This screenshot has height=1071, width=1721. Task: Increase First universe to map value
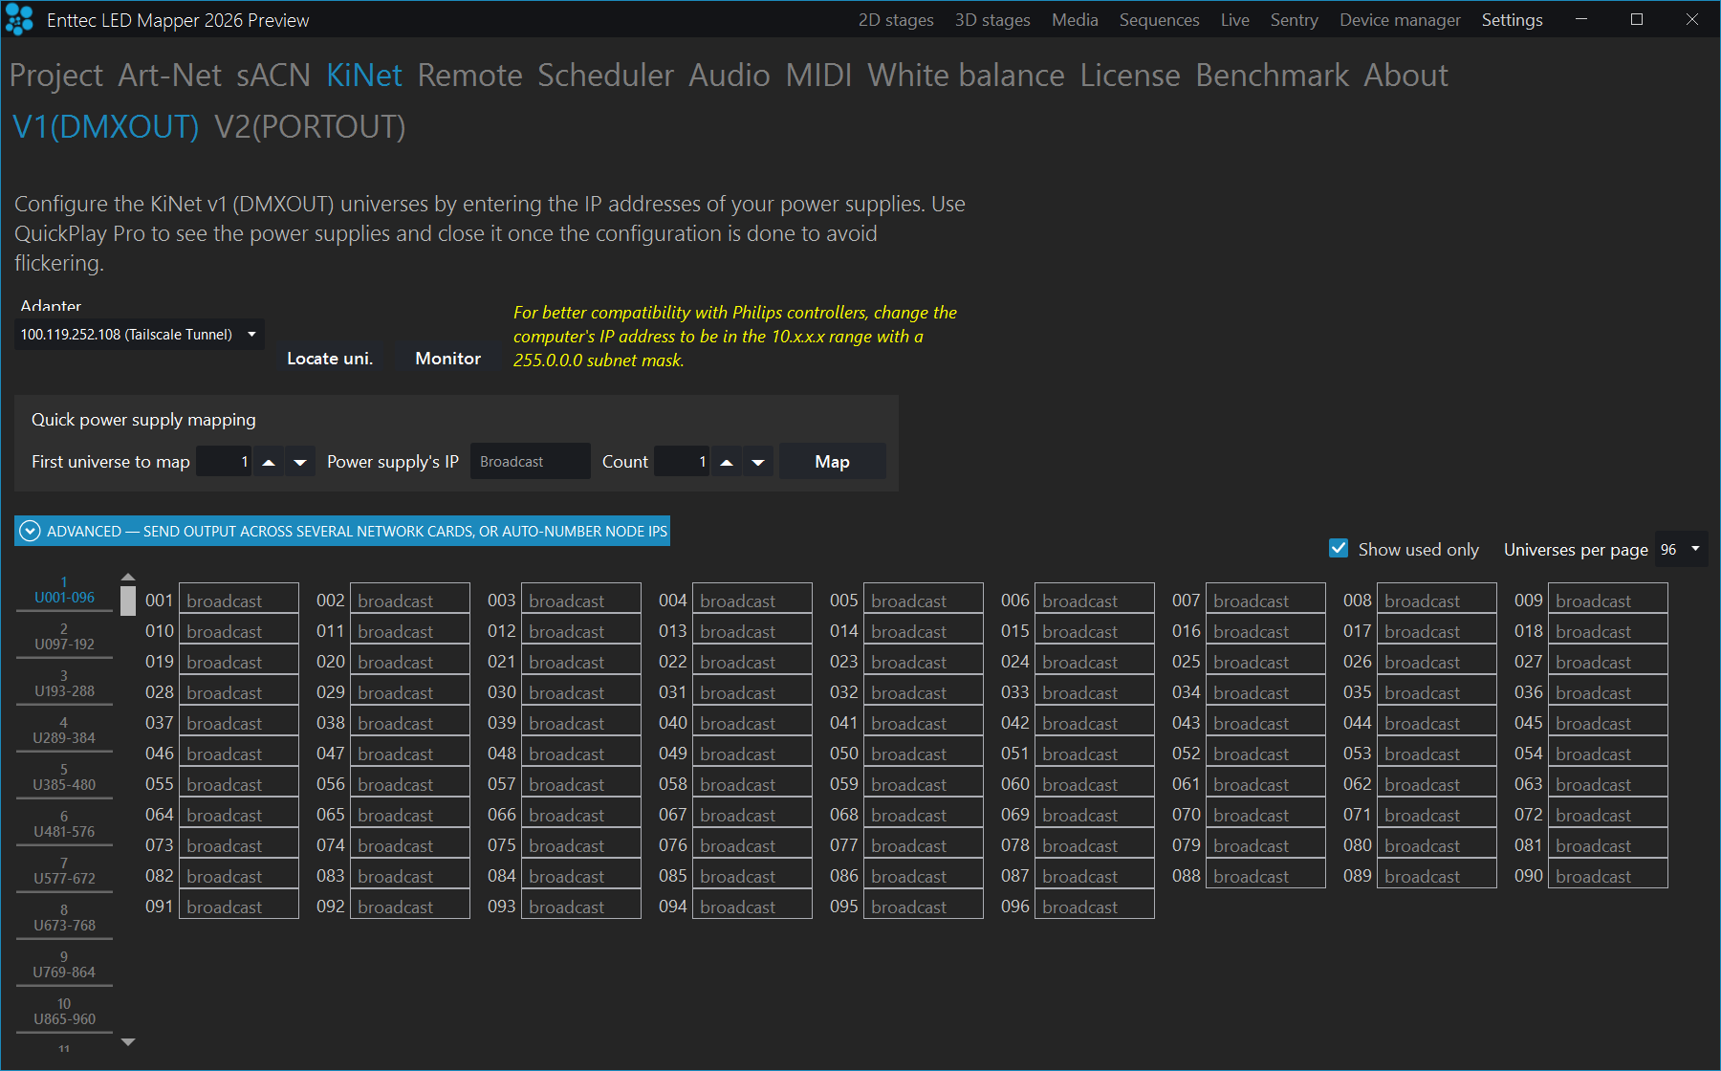click(x=269, y=462)
